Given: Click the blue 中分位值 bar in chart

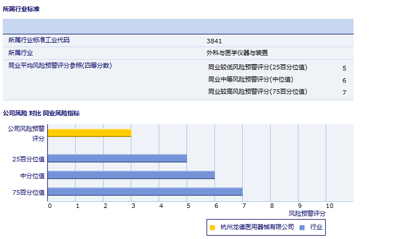Looking at the screenshot, I should (131, 175).
